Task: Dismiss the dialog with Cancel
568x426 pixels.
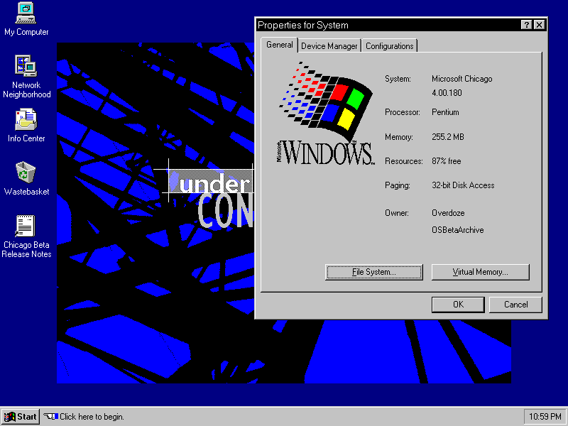Action: click(x=516, y=305)
